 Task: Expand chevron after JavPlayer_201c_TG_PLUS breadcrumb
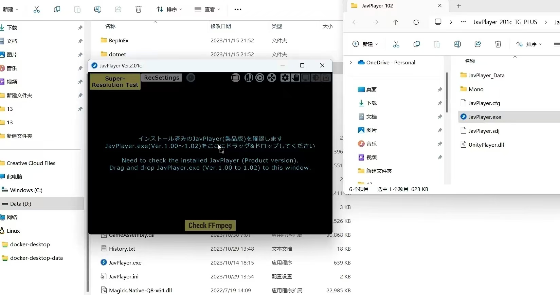coord(546,22)
